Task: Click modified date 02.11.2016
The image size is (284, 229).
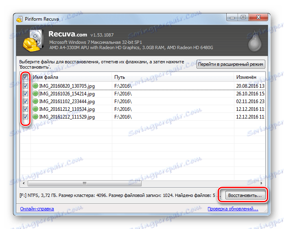Action: (x=250, y=102)
